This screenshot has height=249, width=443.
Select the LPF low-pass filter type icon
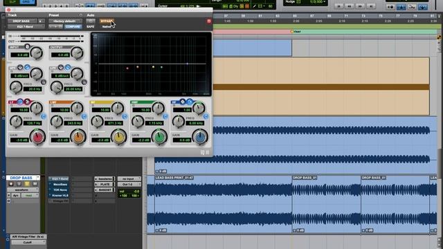[x=68, y=67]
